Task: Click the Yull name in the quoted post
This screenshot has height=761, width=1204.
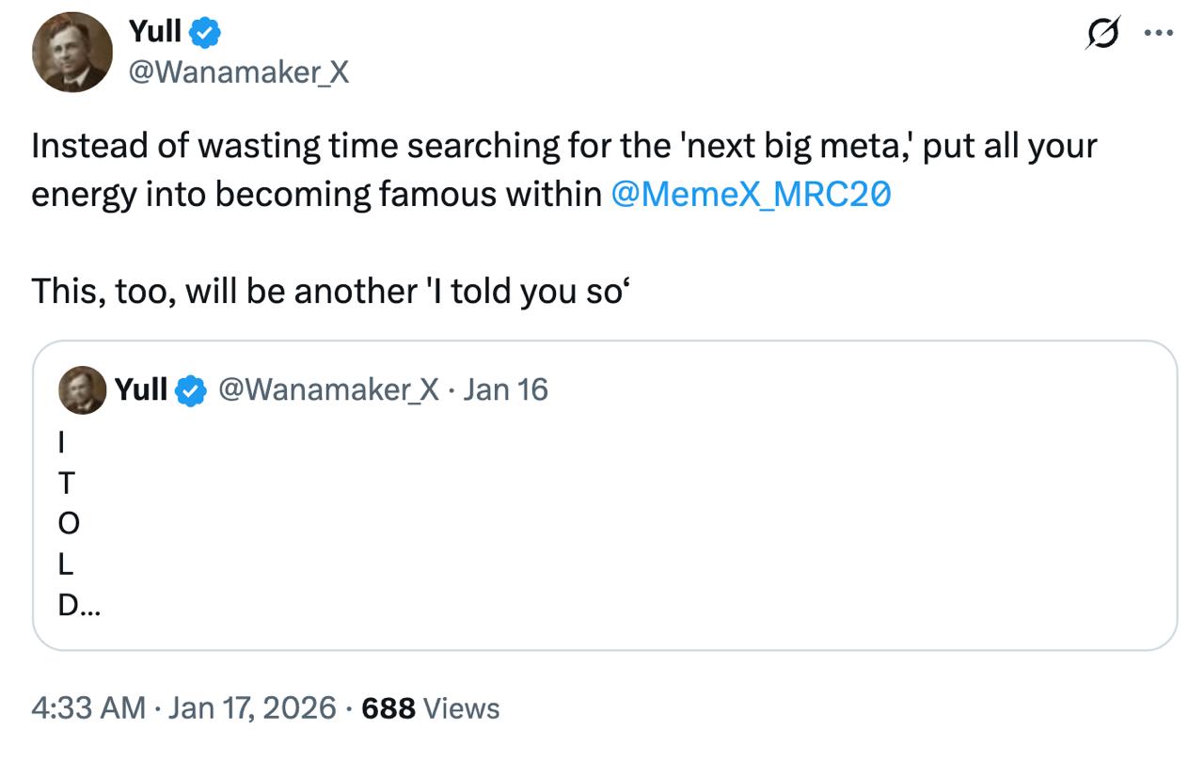Action: click(x=141, y=389)
